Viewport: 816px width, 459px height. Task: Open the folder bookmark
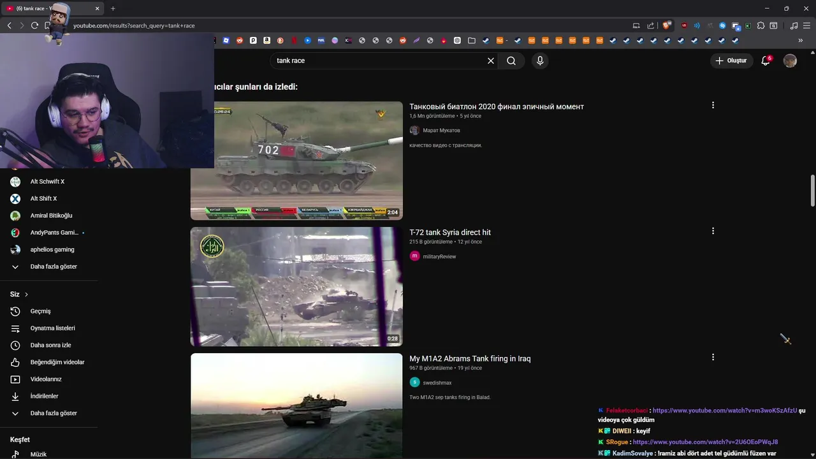click(x=471, y=40)
